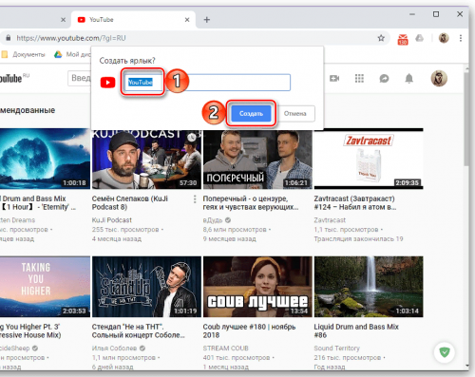This screenshot has height=377, width=475.
Task: Switch to the YouTube tab
Action: point(132,20)
